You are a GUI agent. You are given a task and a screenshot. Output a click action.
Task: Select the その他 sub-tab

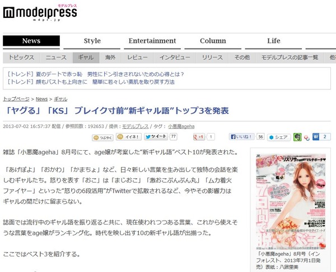(242, 58)
